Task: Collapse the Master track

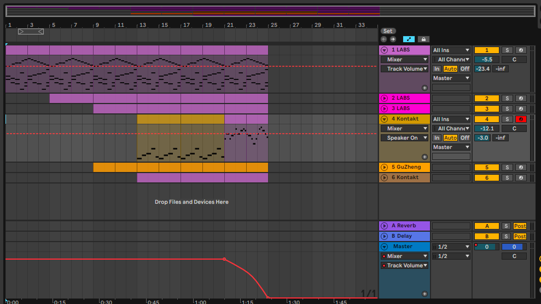Action: (385, 247)
